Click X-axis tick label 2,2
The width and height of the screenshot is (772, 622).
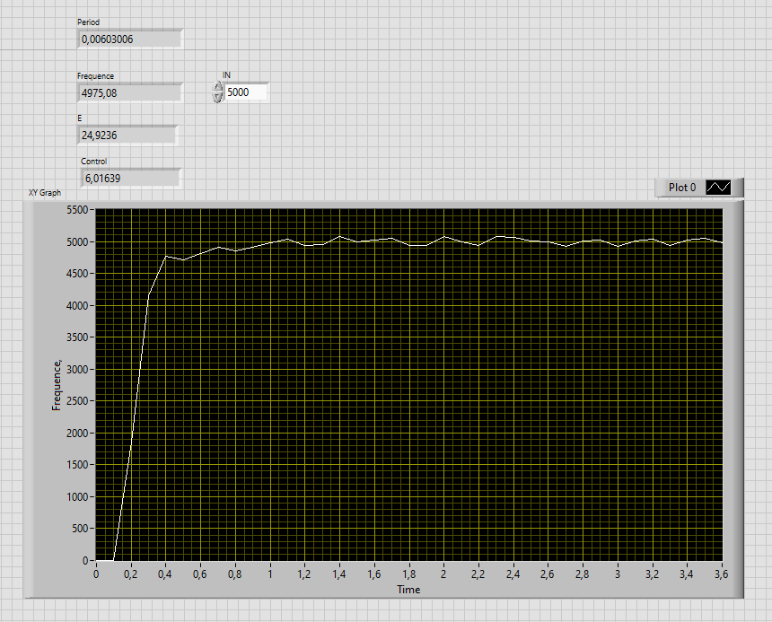coord(478,574)
